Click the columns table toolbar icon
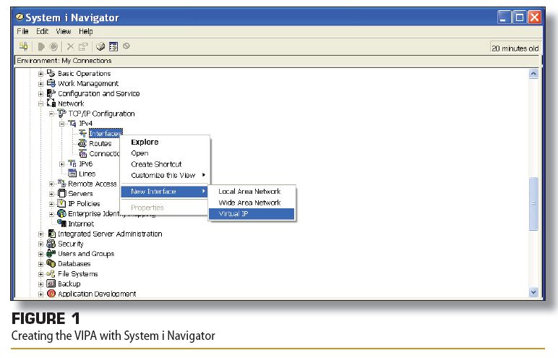The height and width of the screenshot is (358, 558). (113, 47)
